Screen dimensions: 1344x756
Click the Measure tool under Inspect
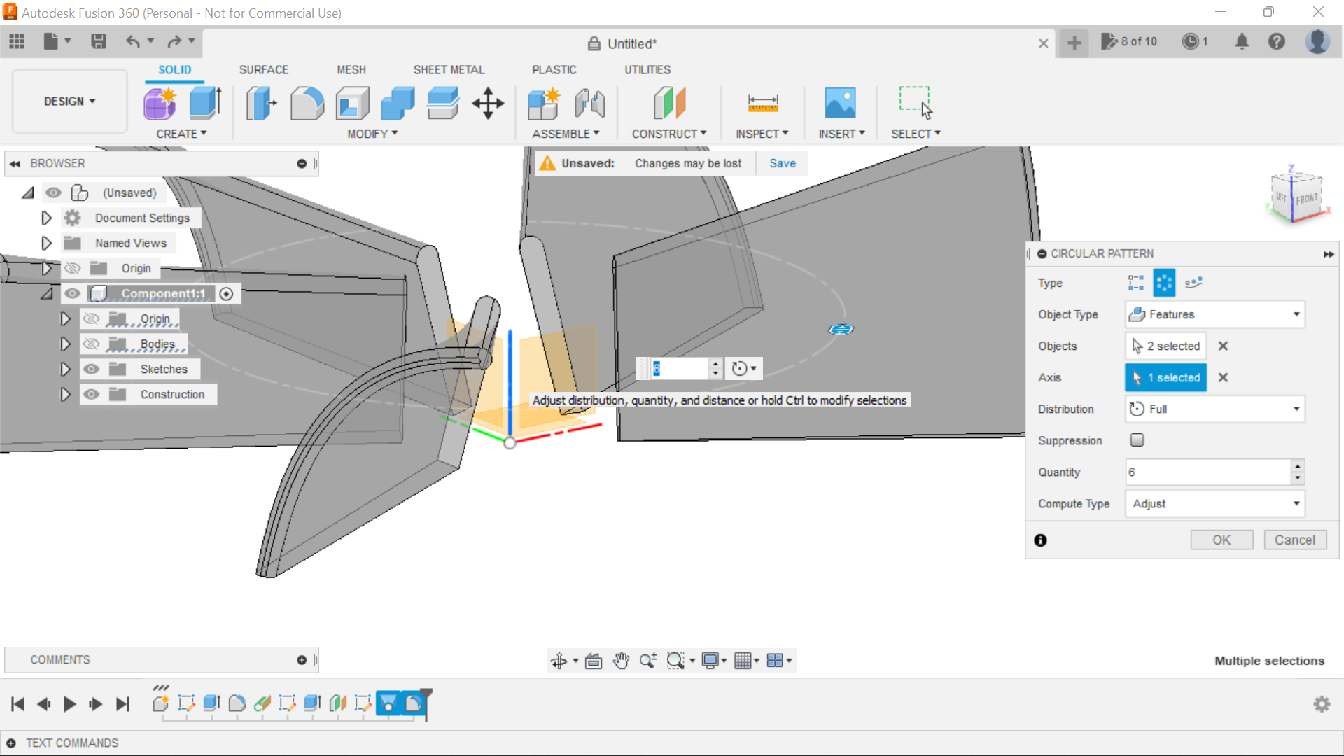coord(762,104)
